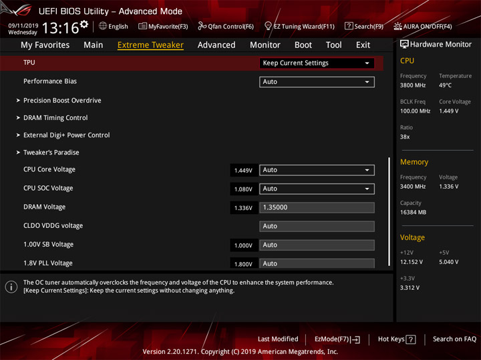Click Last Modified button
Image resolution: width=481 pixels, height=360 pixels.
coord(278,339)
